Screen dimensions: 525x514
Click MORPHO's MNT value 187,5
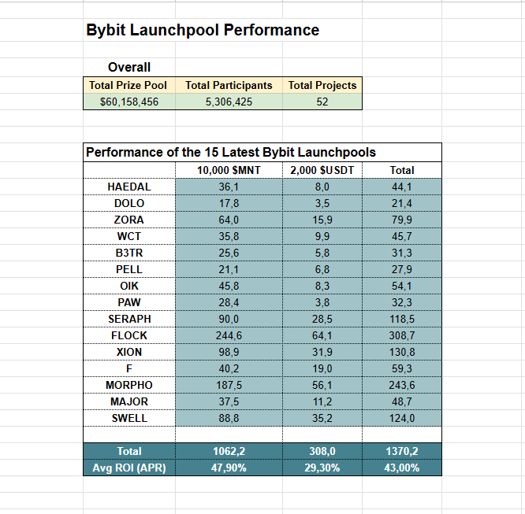229,385
